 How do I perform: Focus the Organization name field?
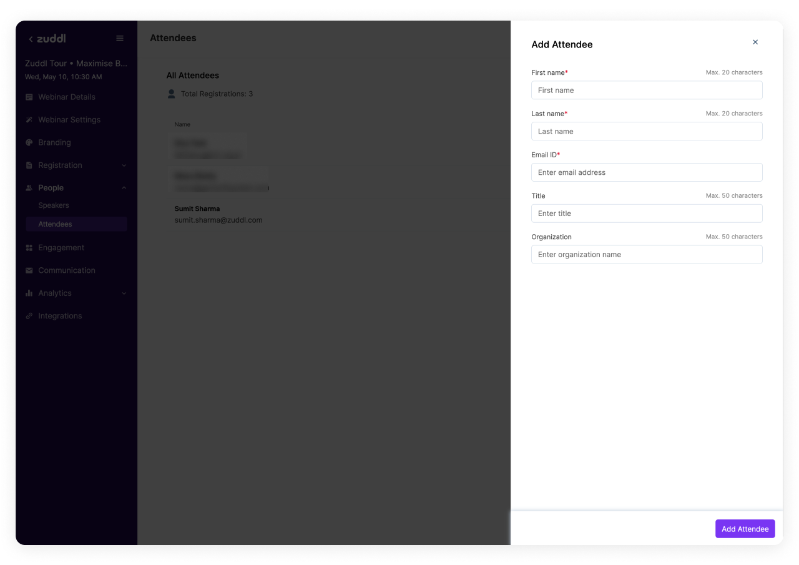pos(647,255)
